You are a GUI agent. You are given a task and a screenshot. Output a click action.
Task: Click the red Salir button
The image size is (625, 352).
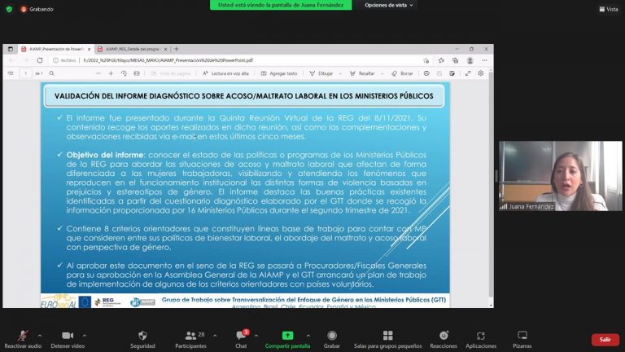[605, 339]
